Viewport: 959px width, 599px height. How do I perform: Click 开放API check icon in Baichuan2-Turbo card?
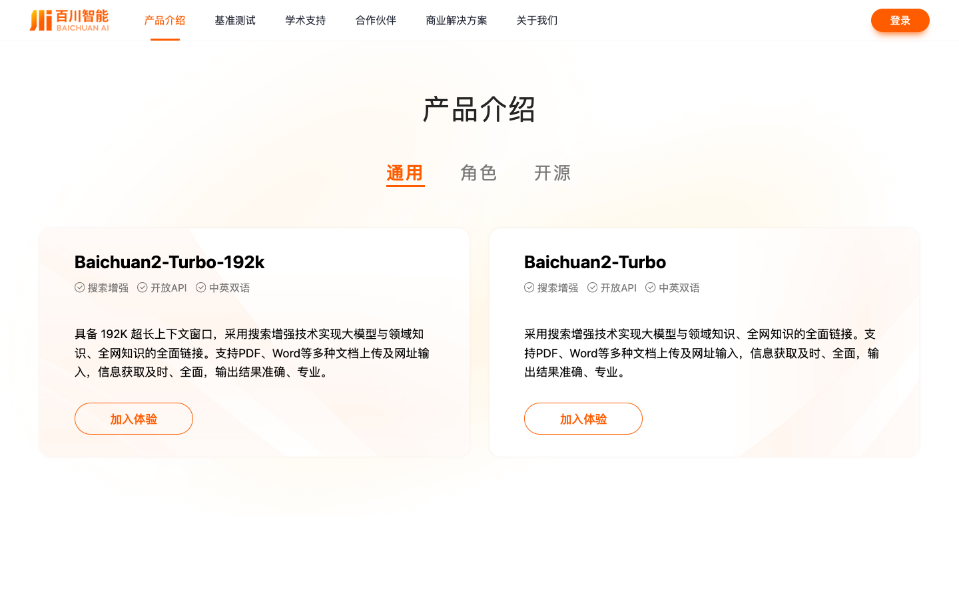593,288
